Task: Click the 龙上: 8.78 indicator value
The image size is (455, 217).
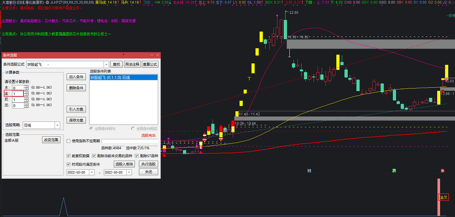Action: 206,2
